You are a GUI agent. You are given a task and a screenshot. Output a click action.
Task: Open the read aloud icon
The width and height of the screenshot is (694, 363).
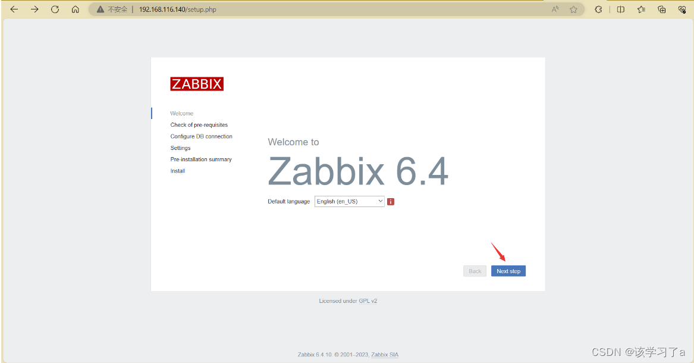click(x=555, y=10)
